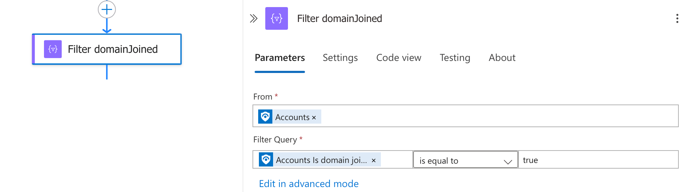This screenshot has width=688, height=192.
Task: Go to the About tab
Action: tap(502, 58)
